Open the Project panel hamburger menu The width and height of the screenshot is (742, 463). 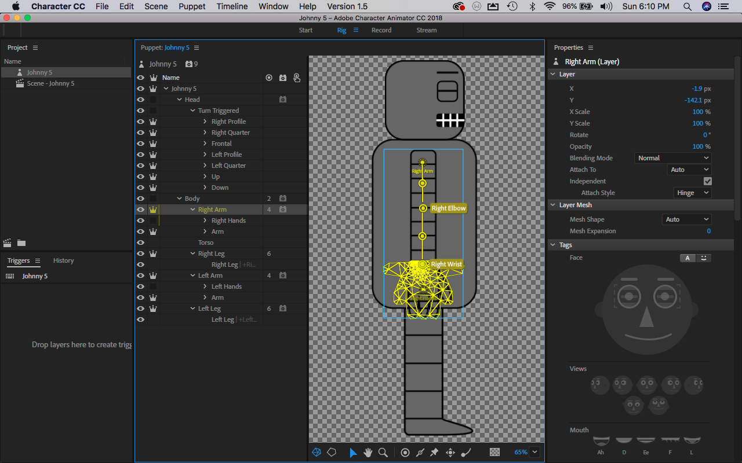tap(35, 47)
